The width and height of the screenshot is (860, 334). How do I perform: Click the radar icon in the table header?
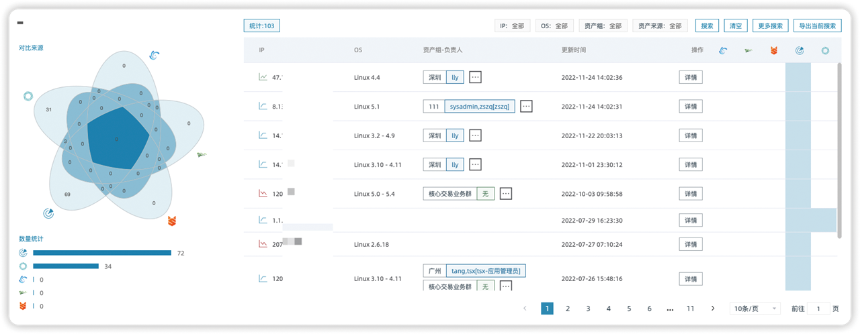[800, 50]
